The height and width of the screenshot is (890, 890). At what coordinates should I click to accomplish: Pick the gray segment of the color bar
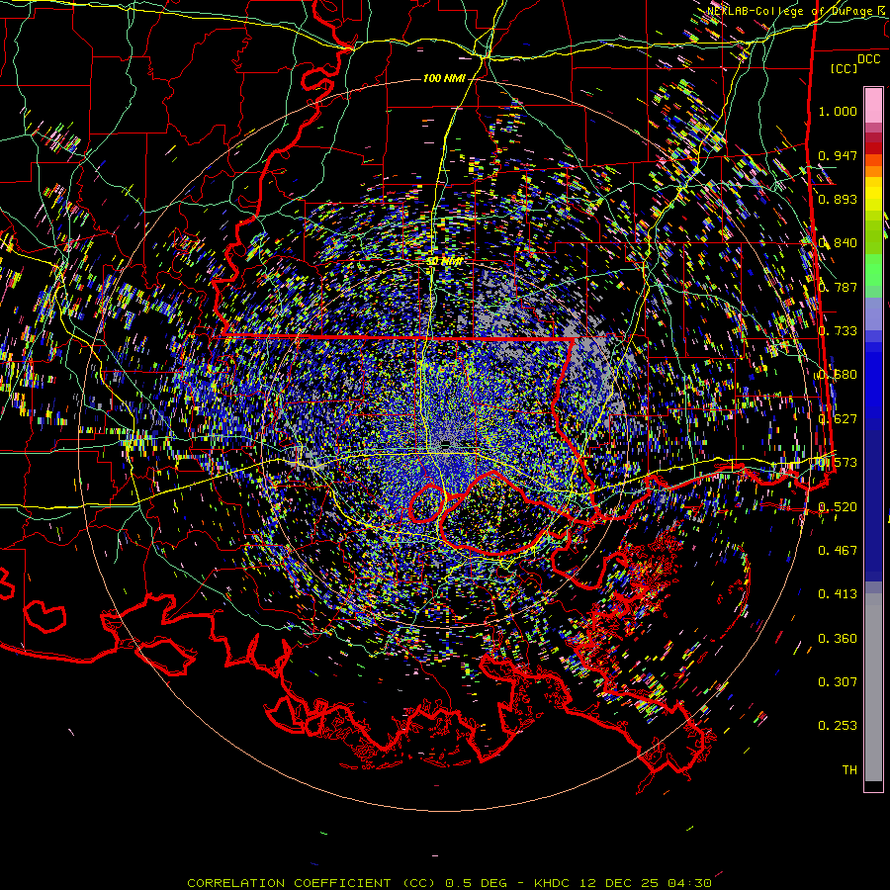point(873,687)
